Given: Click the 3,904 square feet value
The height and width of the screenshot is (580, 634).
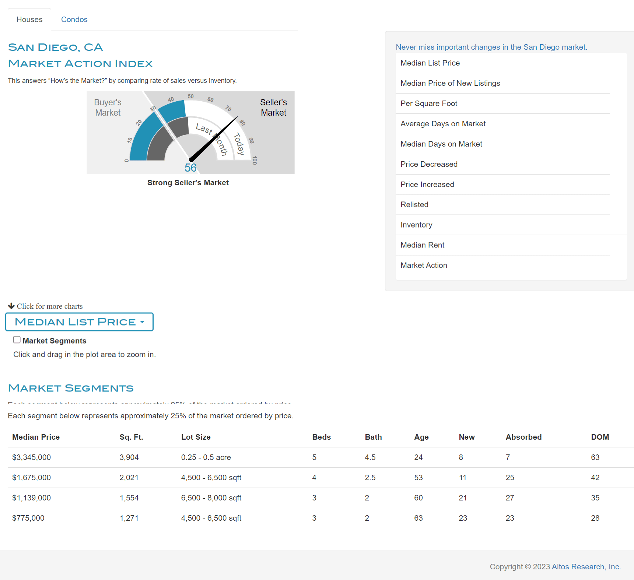Looking at the screenshot, I should (x=129, y=457).
